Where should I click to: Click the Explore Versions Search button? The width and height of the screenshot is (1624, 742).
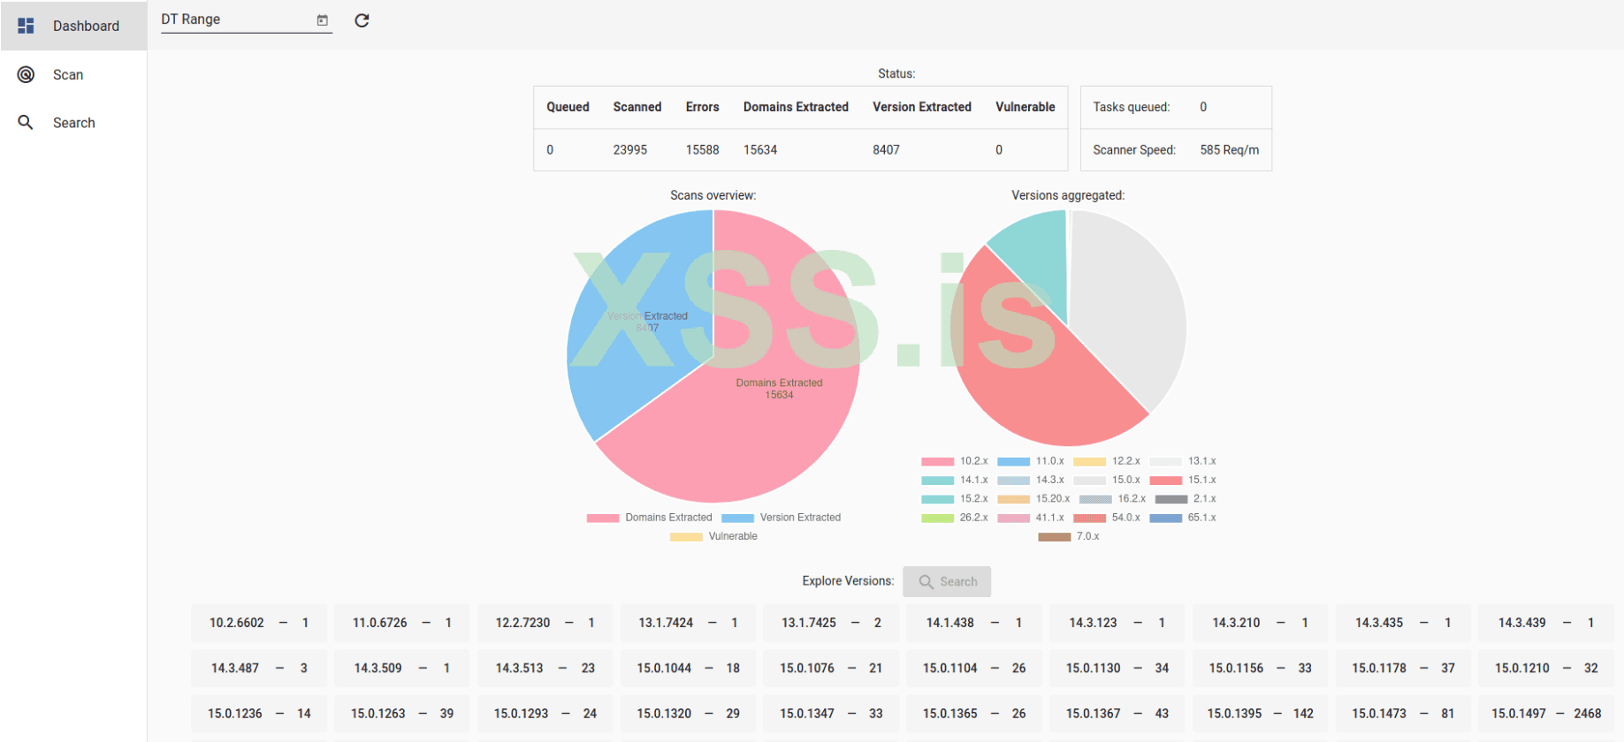(947, 581)
